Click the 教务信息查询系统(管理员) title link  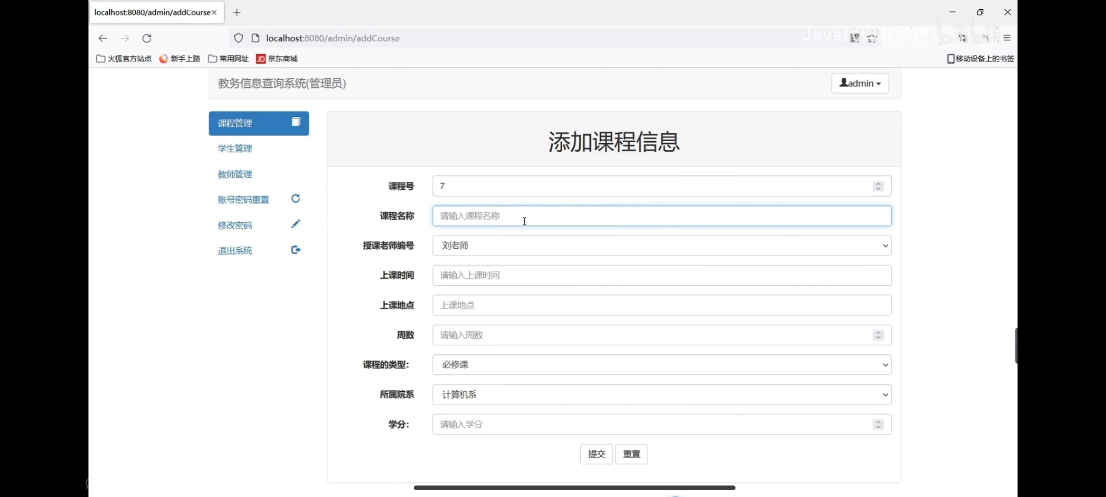coord(282,83)
